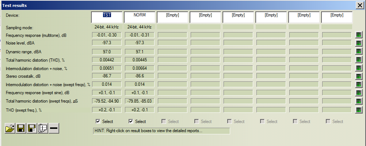Click IMD value 0.00651
Viewport: 366px width, 146px height.
[x=107, y=68]
